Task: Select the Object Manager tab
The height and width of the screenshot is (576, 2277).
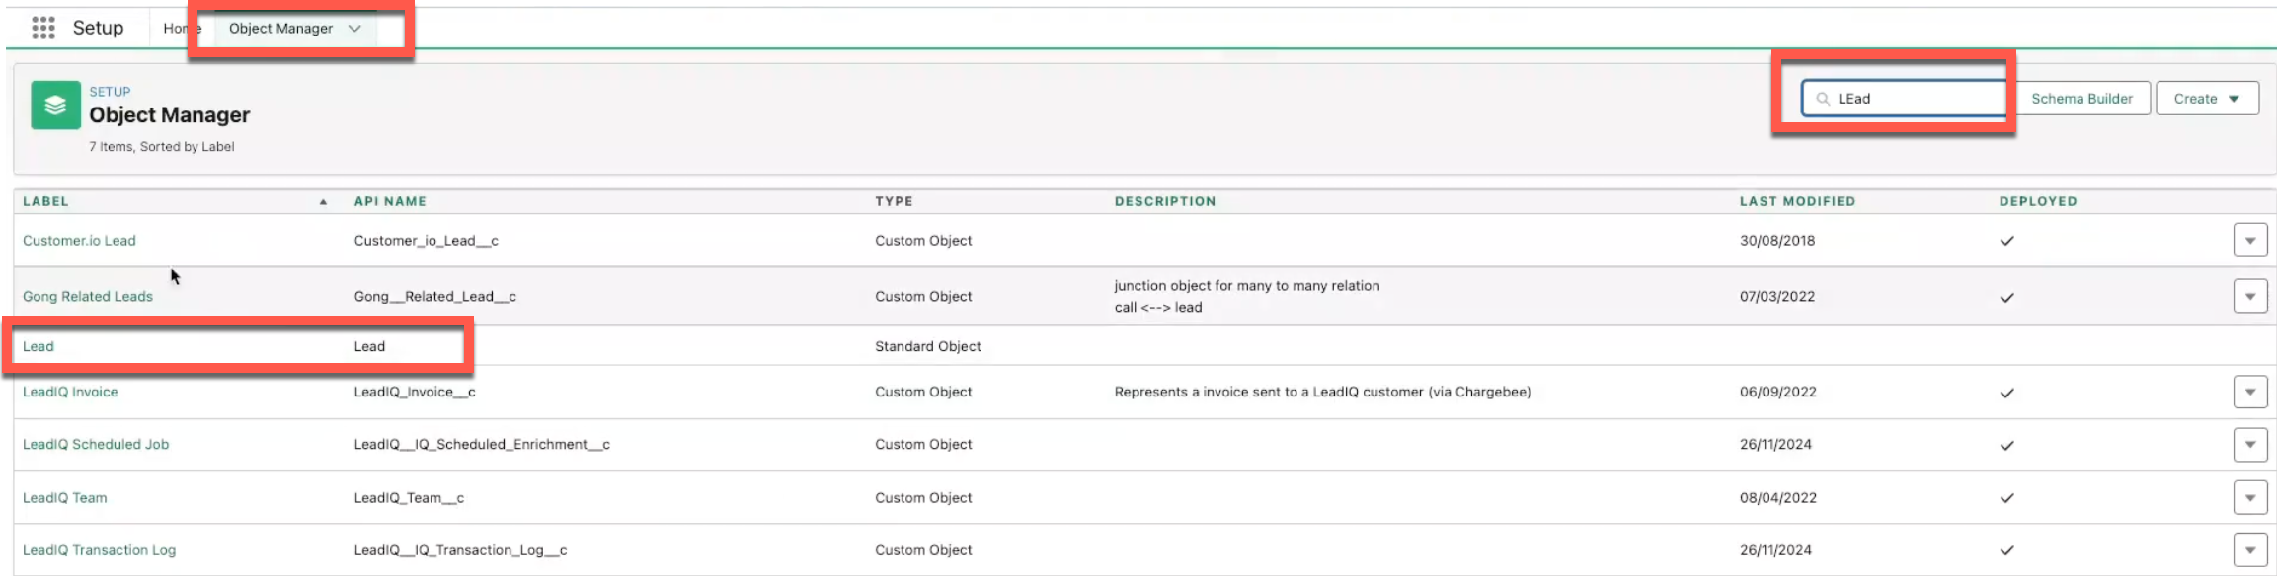Action: (280, 29)
